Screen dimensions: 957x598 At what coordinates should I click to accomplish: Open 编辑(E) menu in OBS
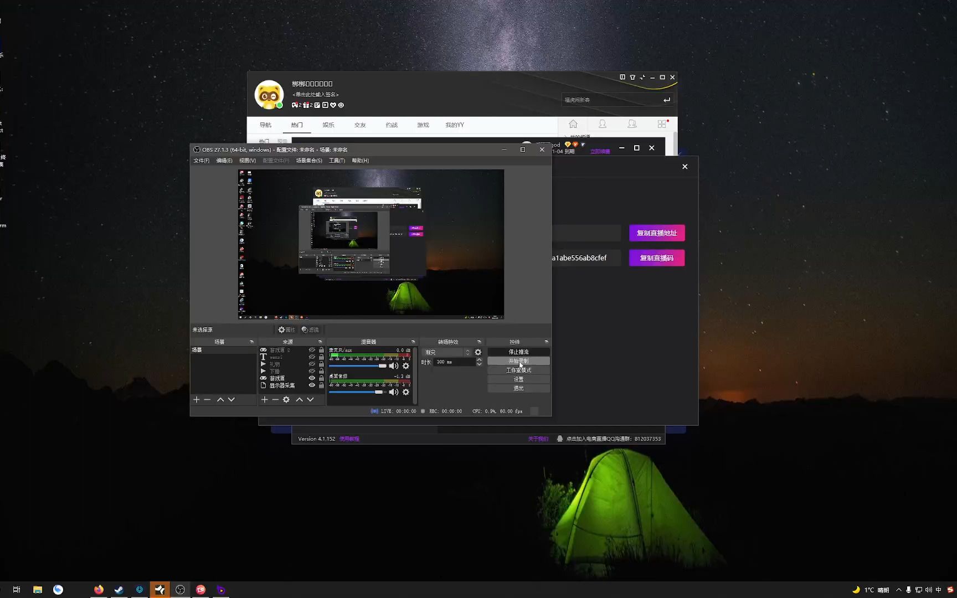224,161
